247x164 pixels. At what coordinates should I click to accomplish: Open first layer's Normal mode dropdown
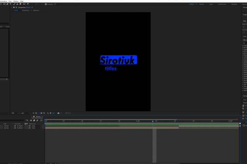coord(8,126)
